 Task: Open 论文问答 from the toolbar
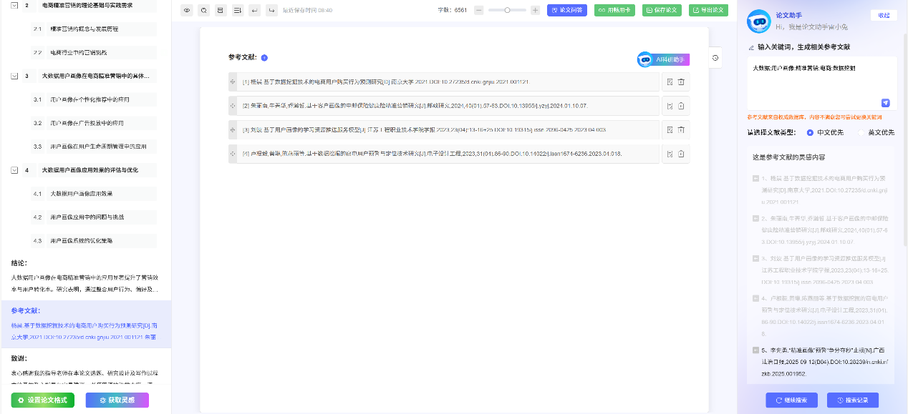567,11
